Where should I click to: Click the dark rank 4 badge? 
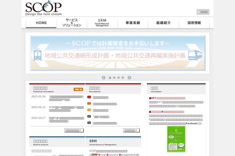89,116
